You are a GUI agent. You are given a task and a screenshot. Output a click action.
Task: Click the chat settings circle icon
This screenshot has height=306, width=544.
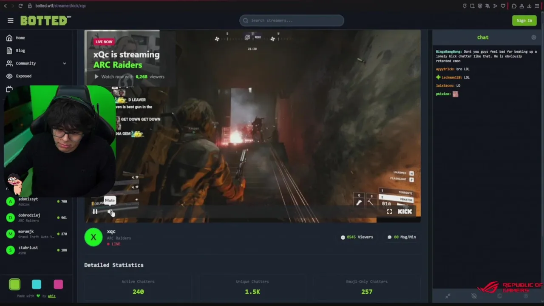click(534, 37)
